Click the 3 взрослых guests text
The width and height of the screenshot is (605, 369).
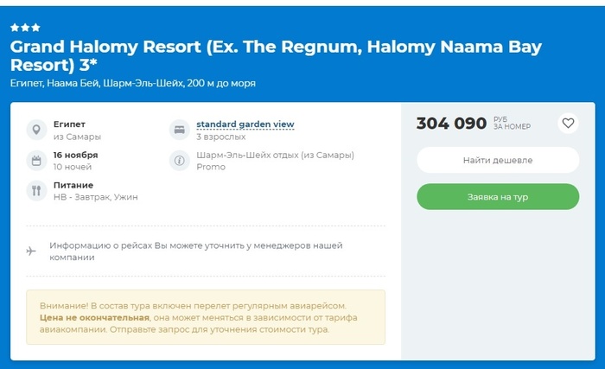click(221, 137)
